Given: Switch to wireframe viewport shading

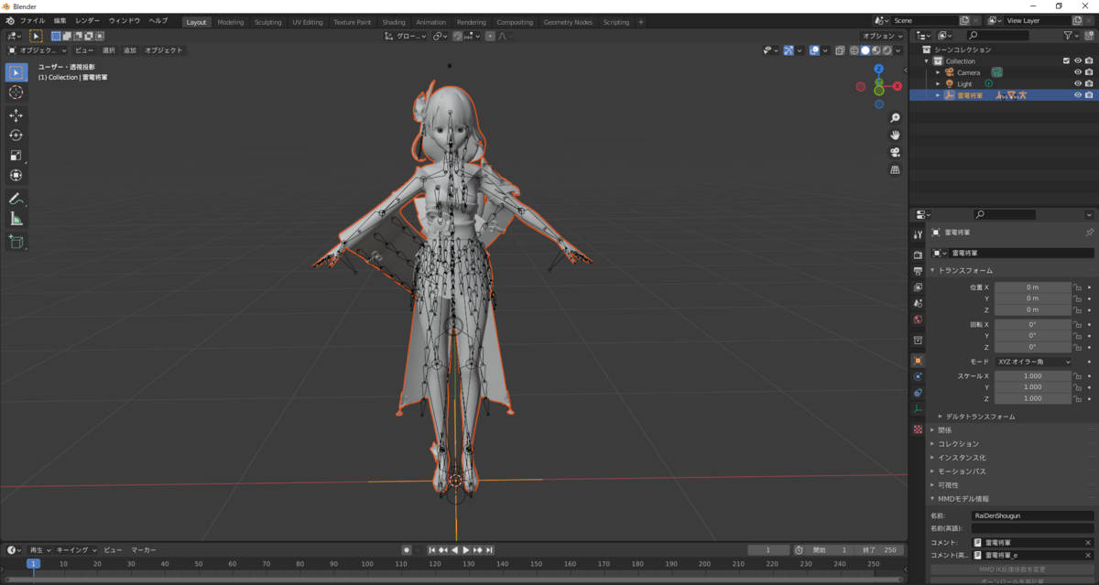Looking at the screenshot, I should (854, 50).
